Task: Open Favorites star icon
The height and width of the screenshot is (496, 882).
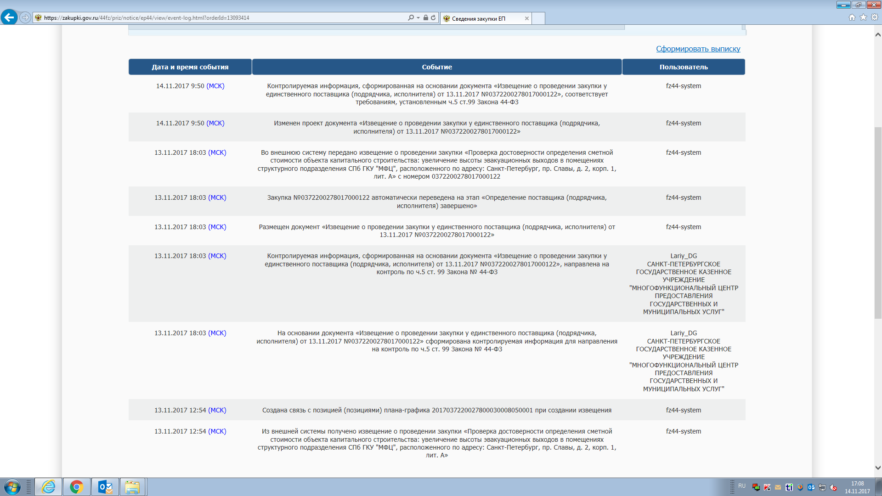Action: 863,17
